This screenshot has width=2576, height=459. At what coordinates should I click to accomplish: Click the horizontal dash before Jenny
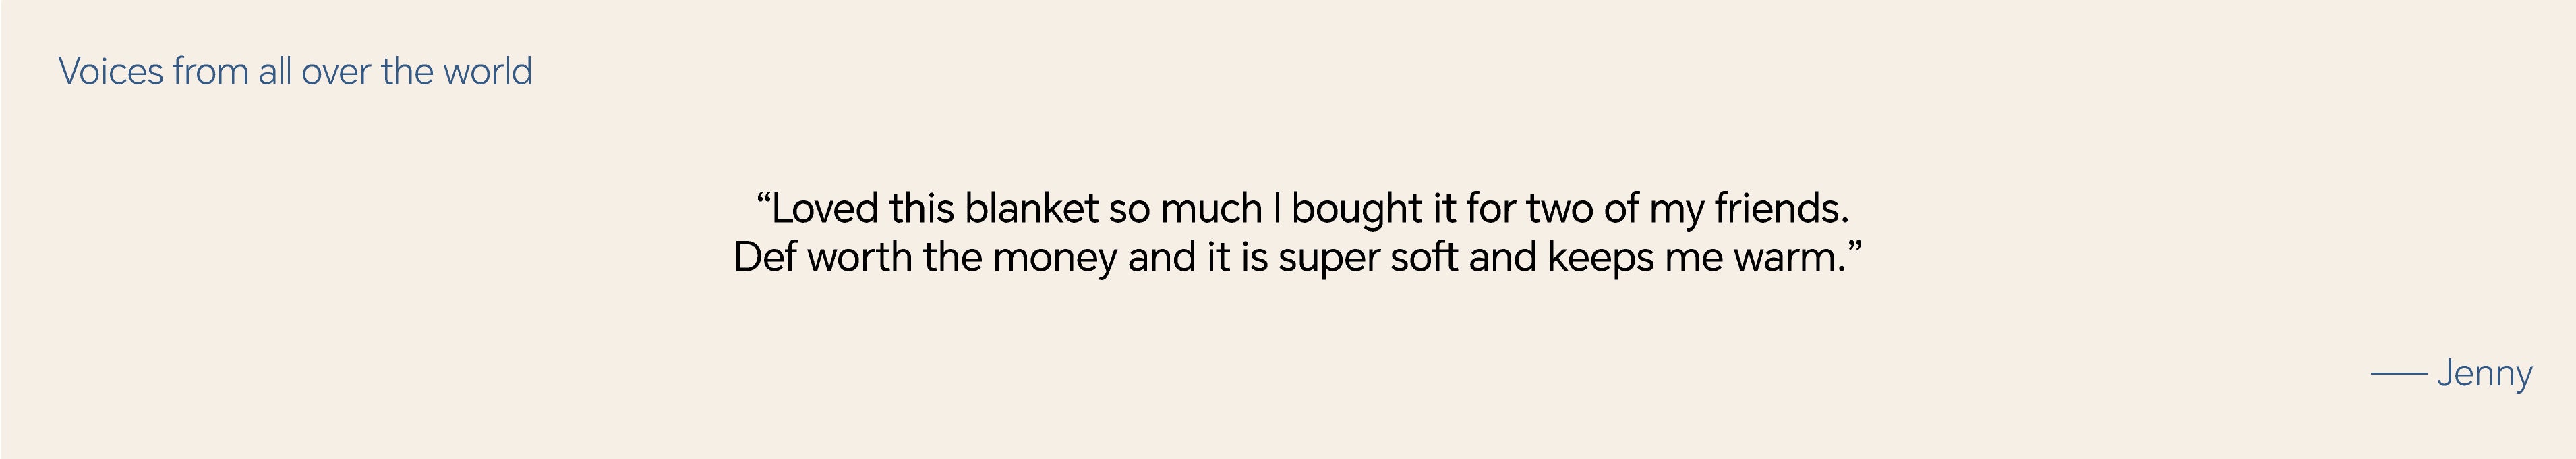pyautogui.click(x=2399, y=374)
